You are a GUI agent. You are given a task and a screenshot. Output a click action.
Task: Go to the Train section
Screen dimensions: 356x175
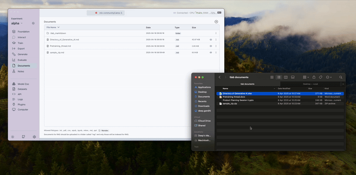click(x=18, y=43)
